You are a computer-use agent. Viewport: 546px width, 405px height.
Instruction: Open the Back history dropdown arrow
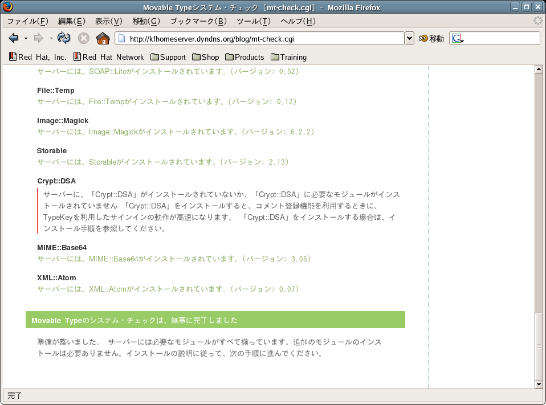pos(26,38)
